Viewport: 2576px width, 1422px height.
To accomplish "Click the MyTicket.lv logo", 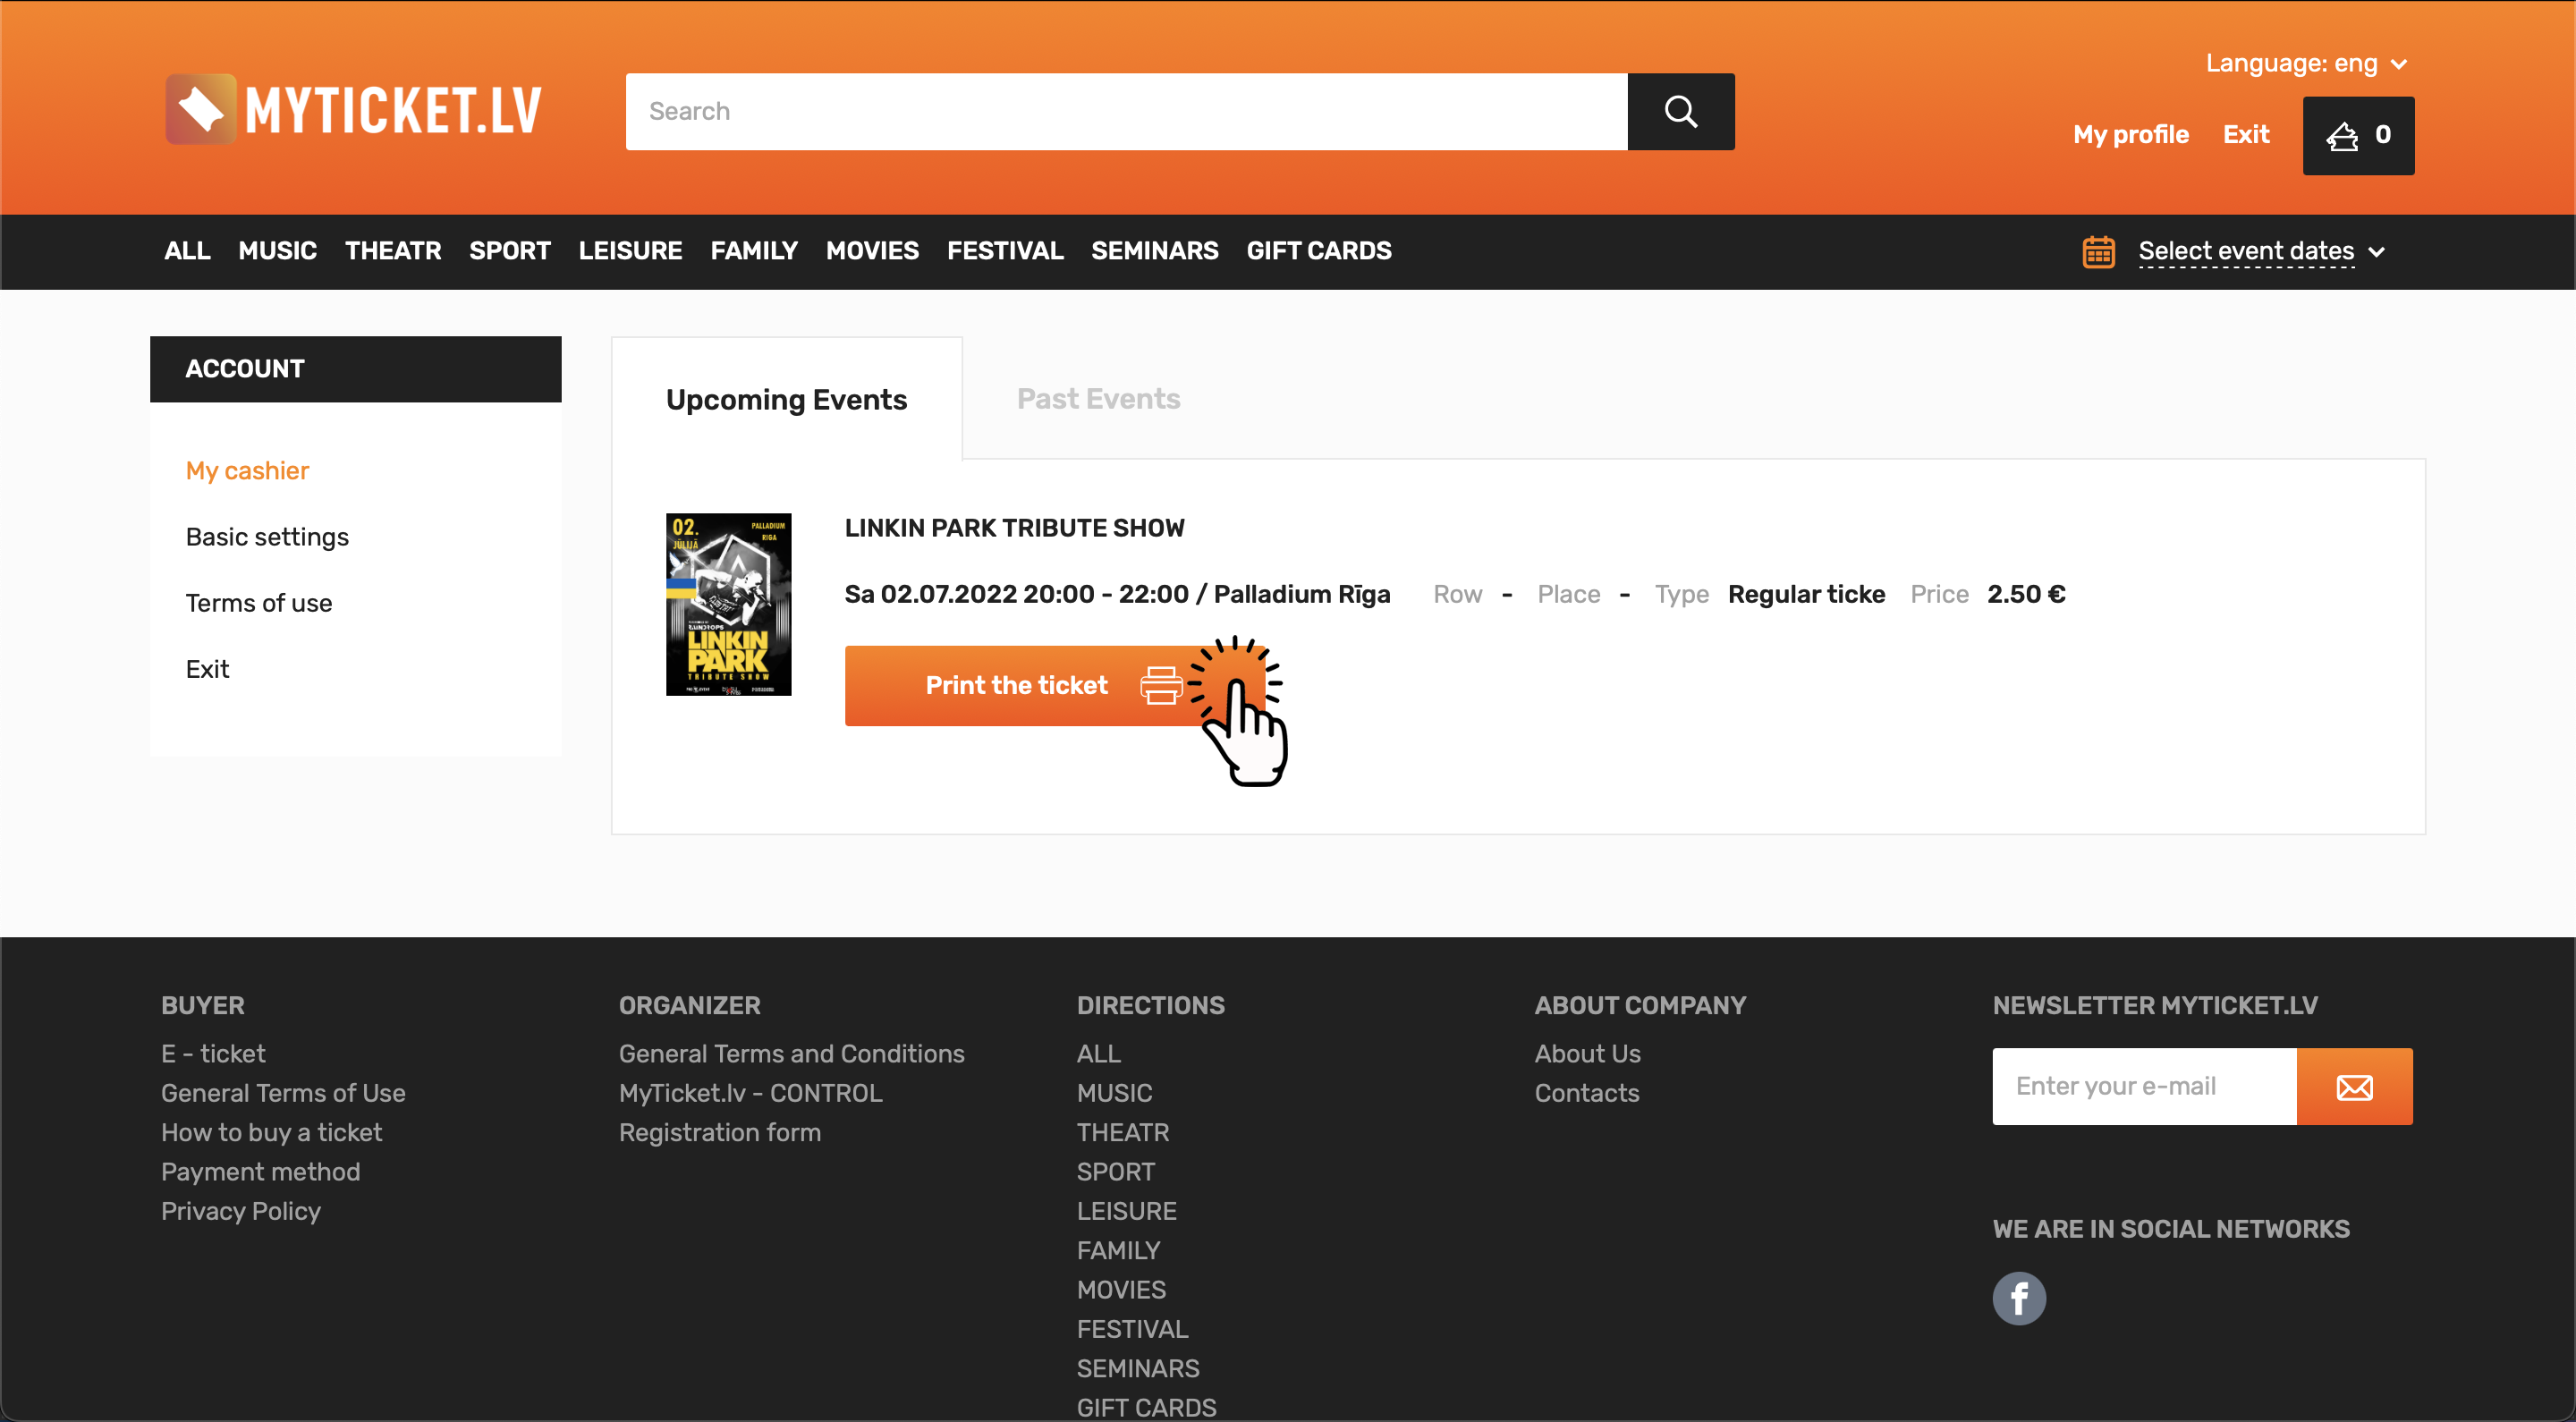I will point(353,110).
